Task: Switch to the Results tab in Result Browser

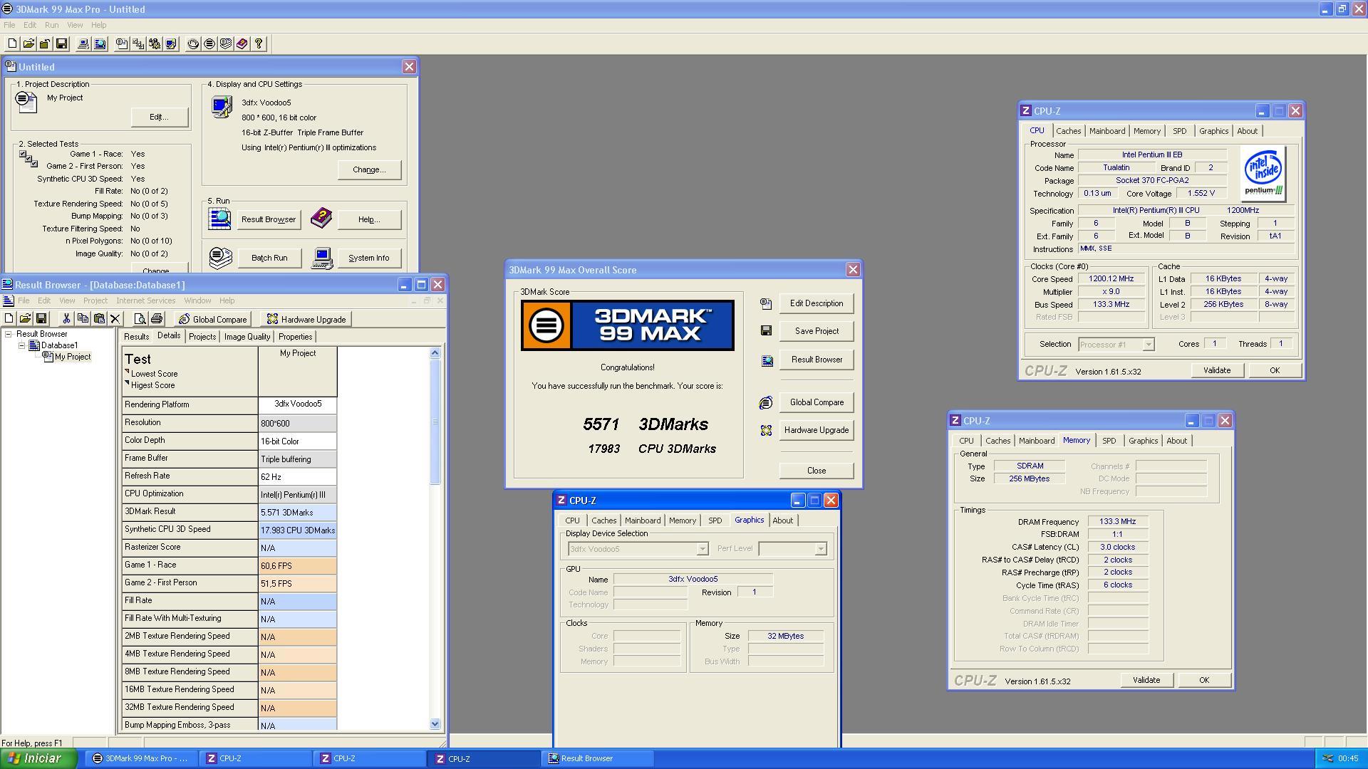Action: pos(136,337)
